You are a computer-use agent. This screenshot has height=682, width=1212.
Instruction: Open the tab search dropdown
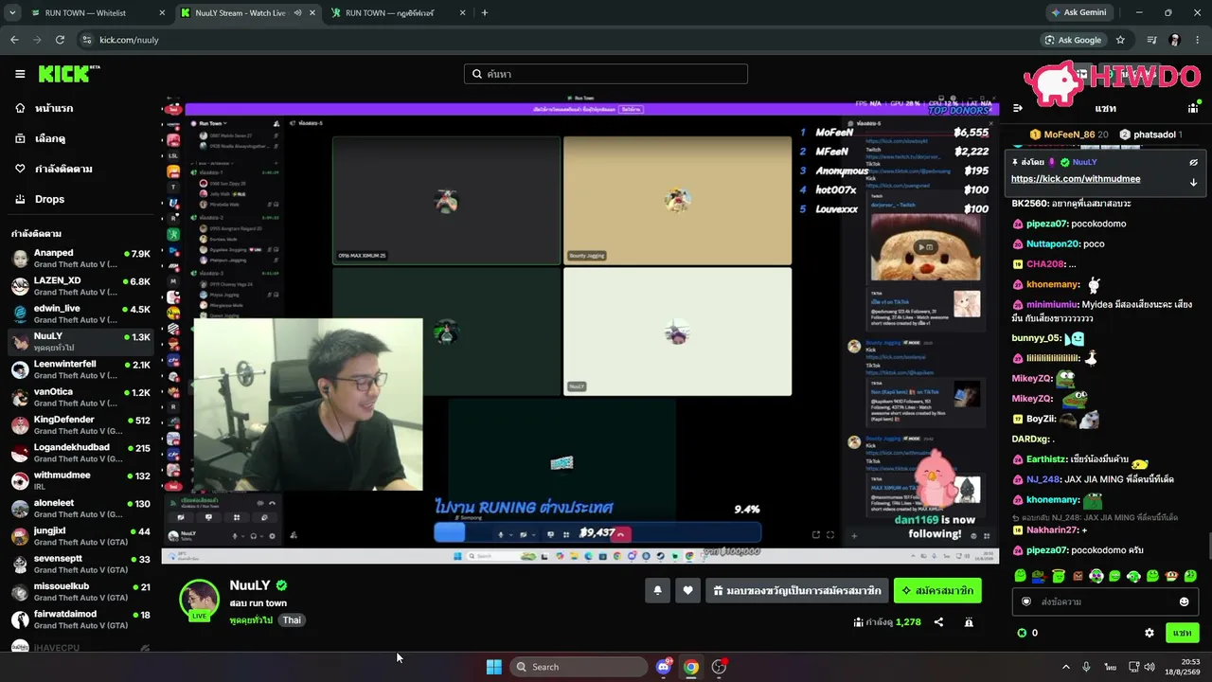12,13
